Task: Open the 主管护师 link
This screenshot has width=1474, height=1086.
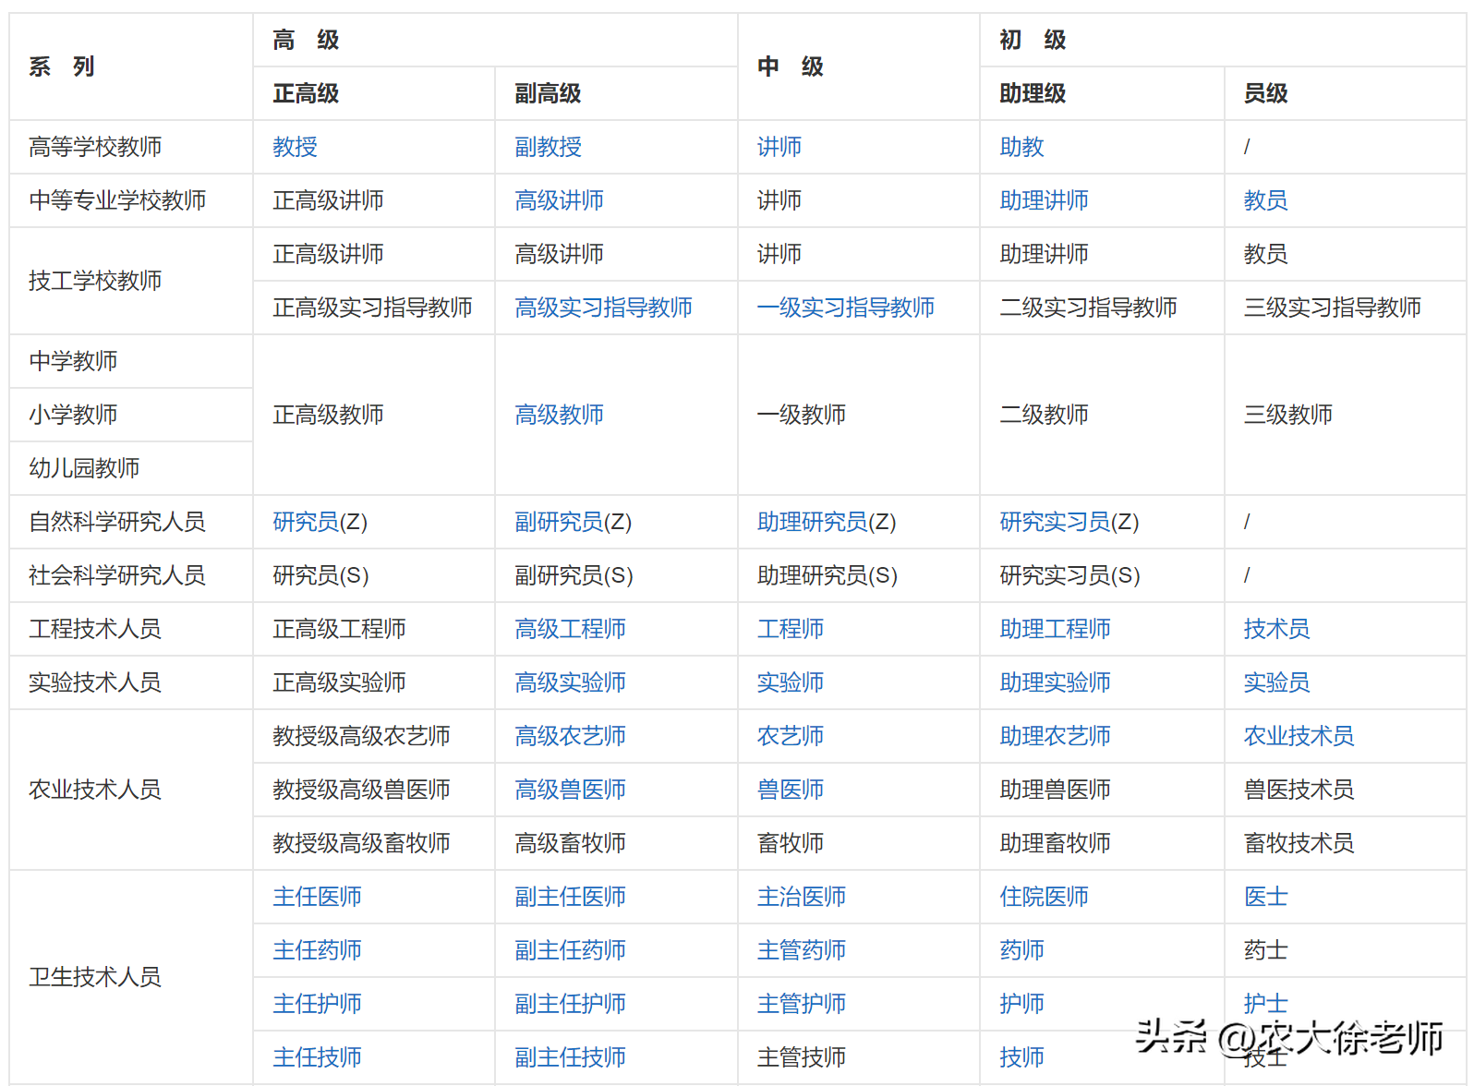Action: [x=801, y=1004]
